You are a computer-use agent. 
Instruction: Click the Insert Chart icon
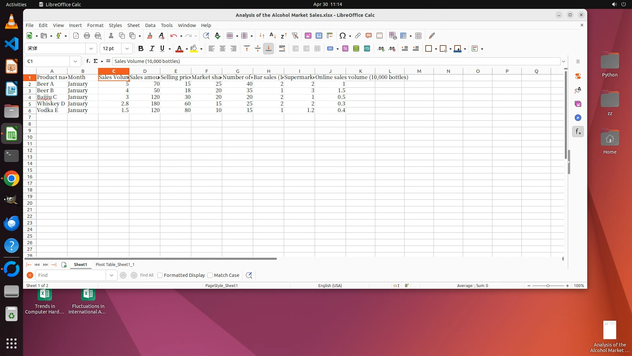pyautogui.click(x=319, y=36)
